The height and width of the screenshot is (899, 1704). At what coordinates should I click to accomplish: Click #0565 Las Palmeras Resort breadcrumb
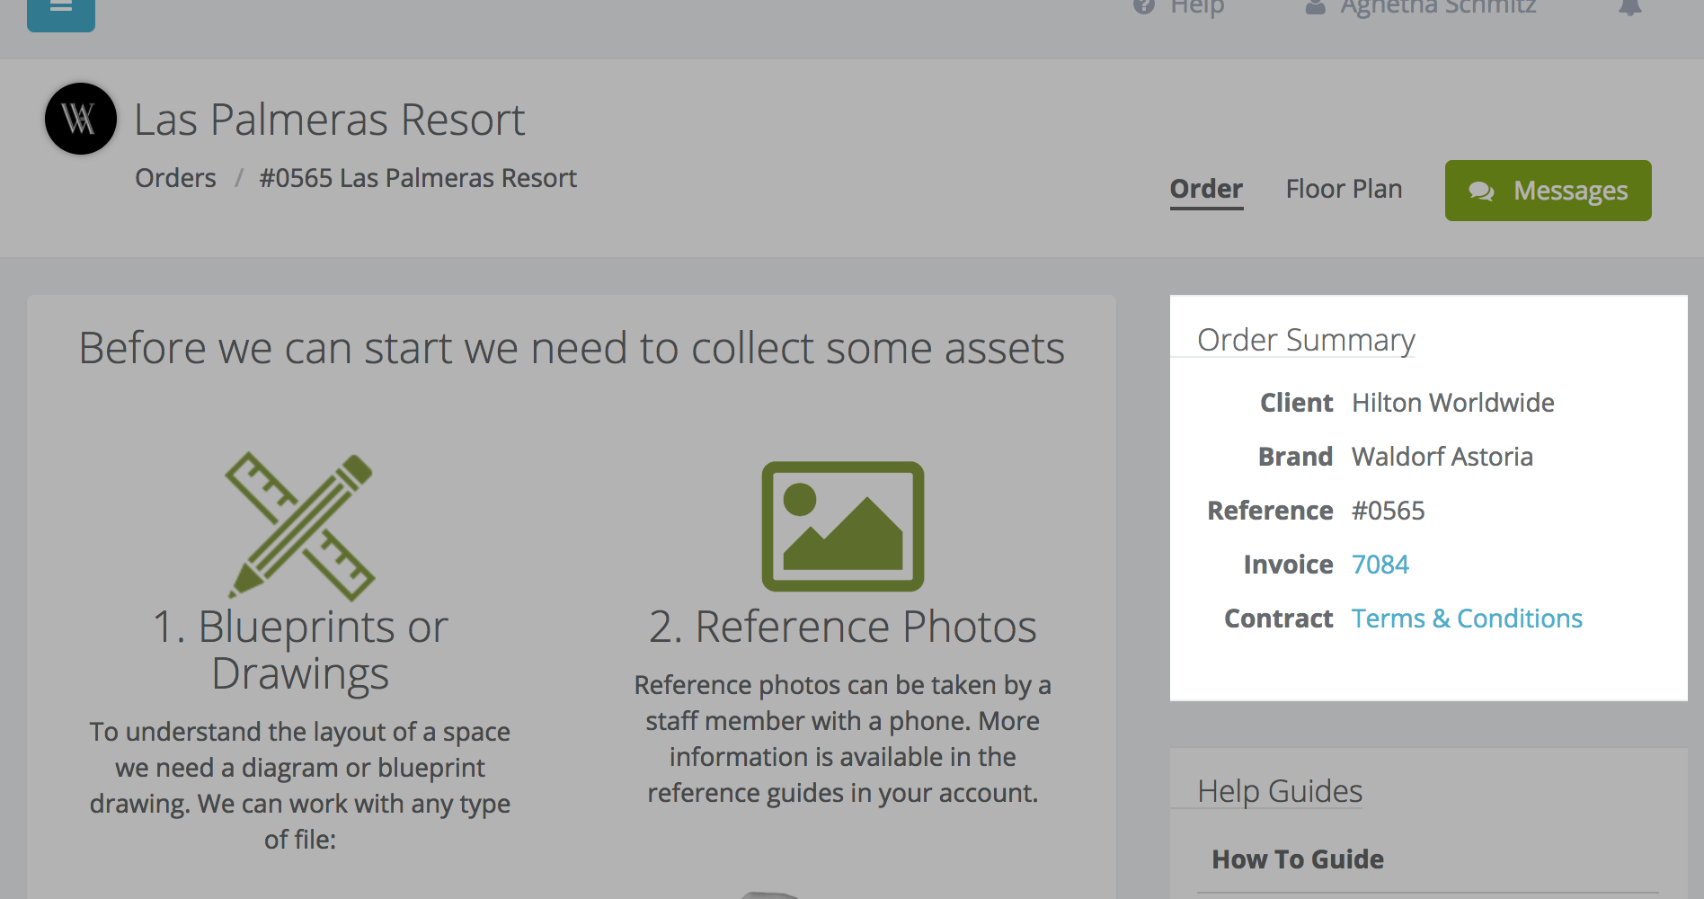(418, 178)
